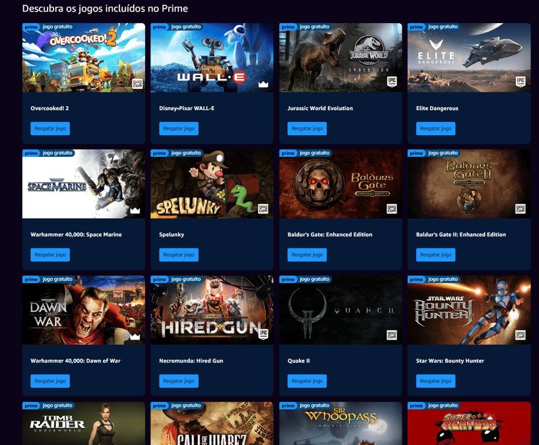
Task: Claim Baldur's Gate: Enhanced Edition via Resgatar jogo
Action: (x=307, y=254)
